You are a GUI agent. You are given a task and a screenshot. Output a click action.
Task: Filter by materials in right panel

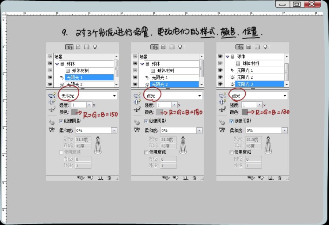257,47
